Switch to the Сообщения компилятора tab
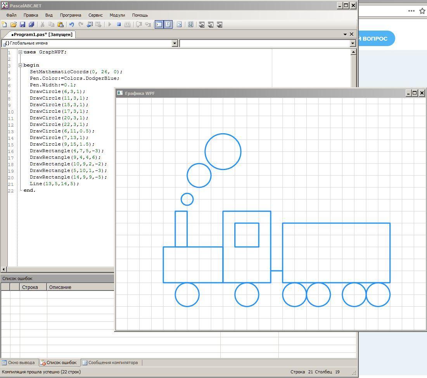The image size is (427, 378). [112, 363]
